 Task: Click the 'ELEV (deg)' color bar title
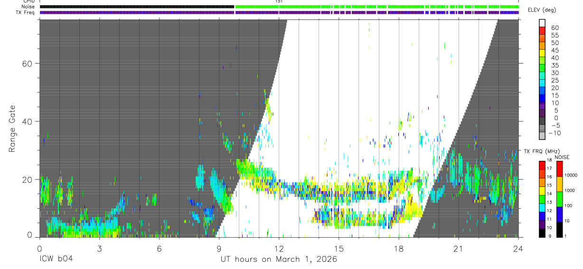(x=542, y=10)
